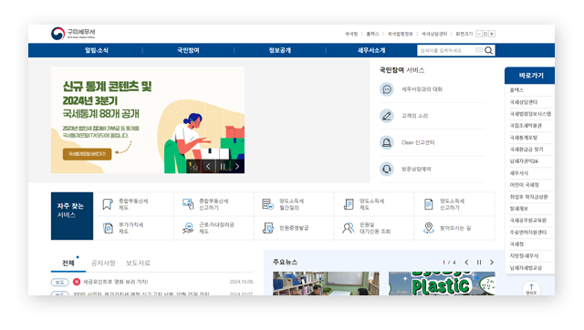Screen dimensions: 584x330
Task: Click the 세무서장과의 대화 text link
Action: click(x=422, y=89)
